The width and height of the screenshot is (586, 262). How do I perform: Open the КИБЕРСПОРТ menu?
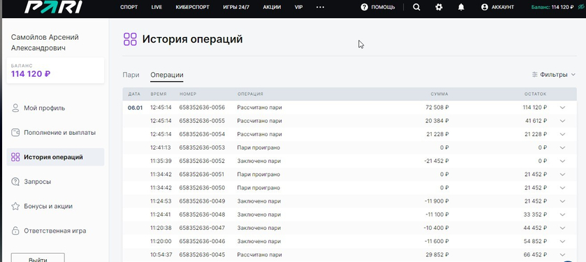click(193, 7)
